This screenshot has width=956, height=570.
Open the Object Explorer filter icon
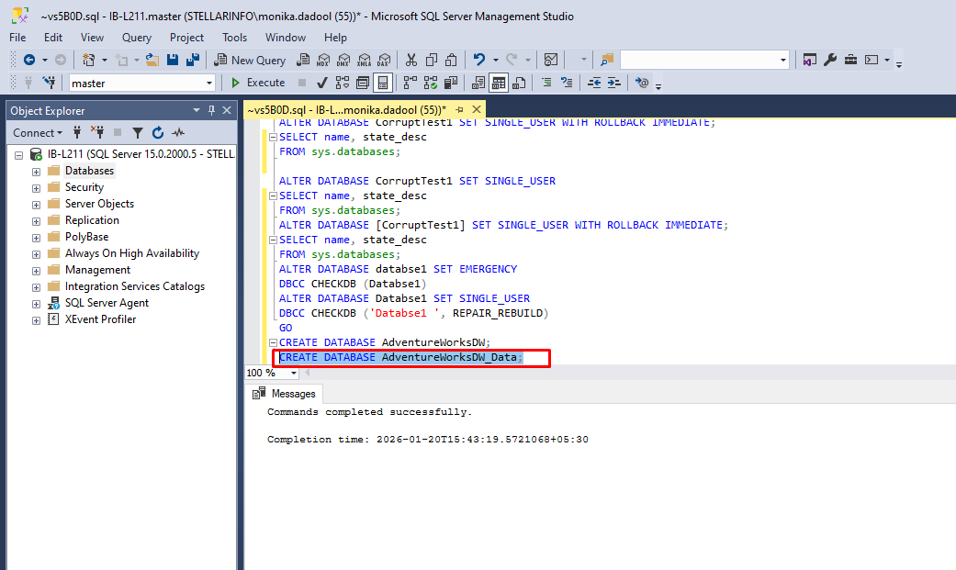pyautogui.click(x=138, y=132)
